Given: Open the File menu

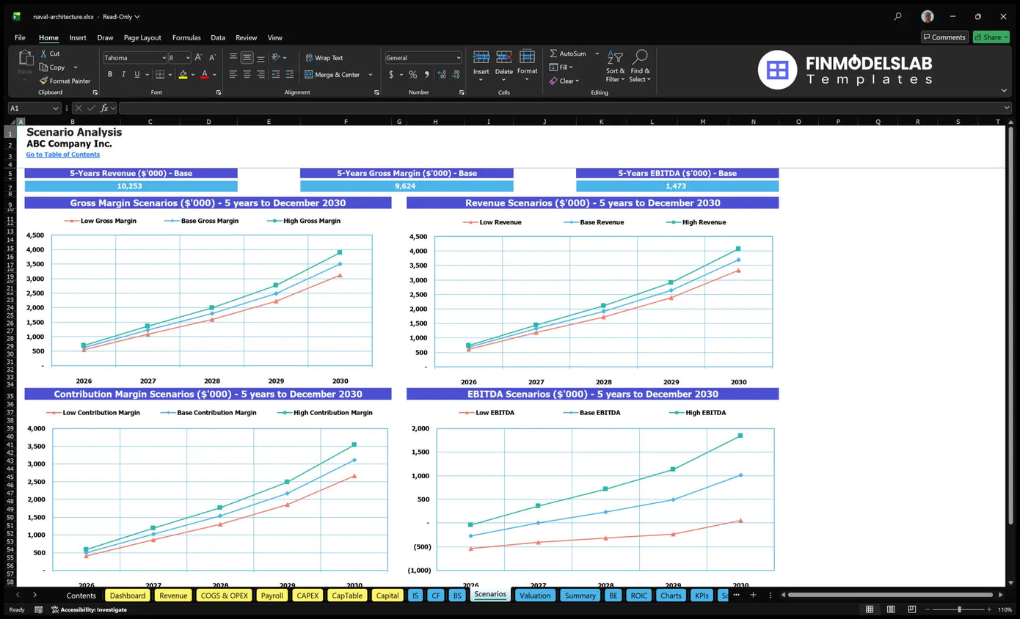Looking at the screenshot, I should [x=20, y=37].
